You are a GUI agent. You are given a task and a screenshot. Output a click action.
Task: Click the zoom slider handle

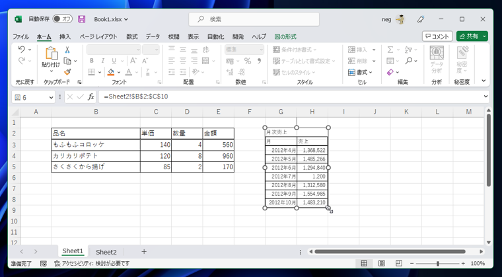[x=438, y=264]
